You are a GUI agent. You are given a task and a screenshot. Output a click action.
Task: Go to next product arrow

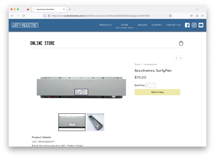(181, 58)
